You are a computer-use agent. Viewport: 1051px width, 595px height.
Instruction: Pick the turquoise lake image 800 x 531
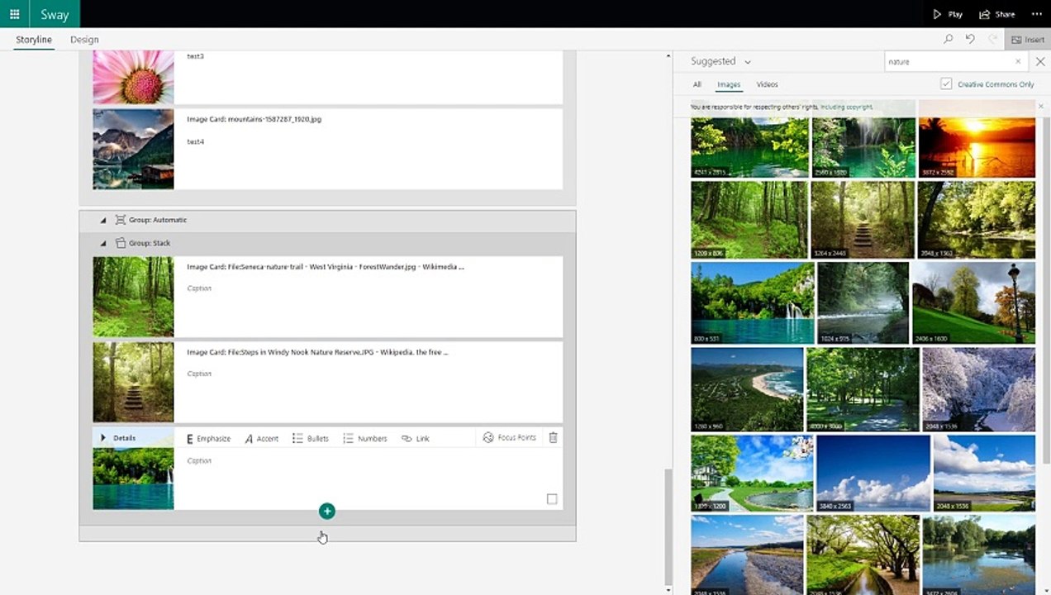click(752, 302)
